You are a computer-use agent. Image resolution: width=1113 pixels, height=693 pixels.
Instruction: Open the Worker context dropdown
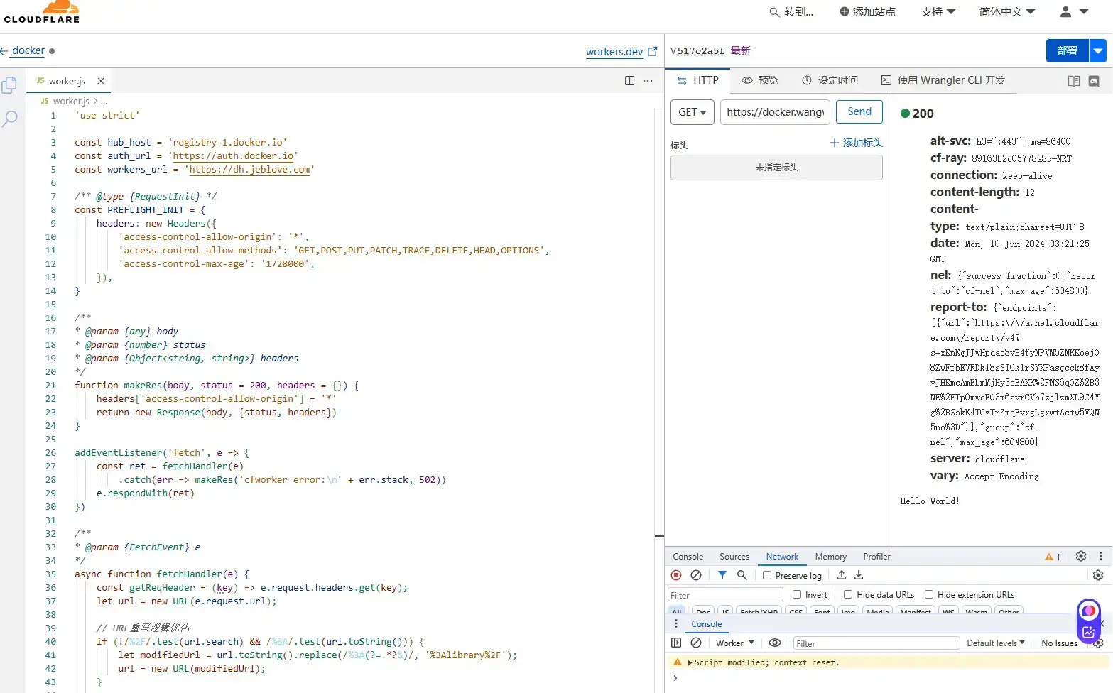735,643
